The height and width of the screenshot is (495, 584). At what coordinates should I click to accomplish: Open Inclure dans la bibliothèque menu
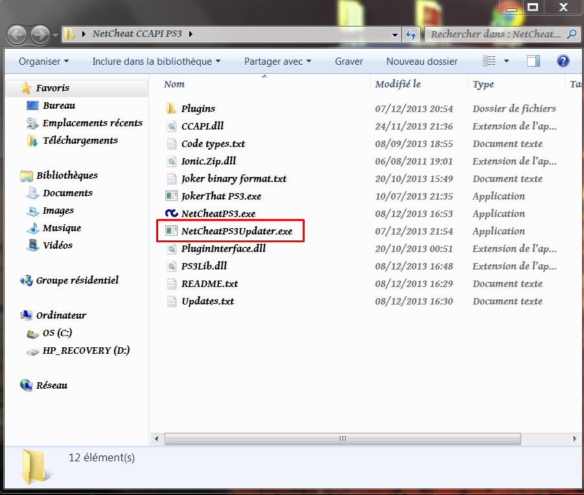pyautogui.click(x=156, y=62)
